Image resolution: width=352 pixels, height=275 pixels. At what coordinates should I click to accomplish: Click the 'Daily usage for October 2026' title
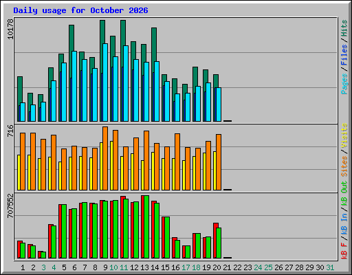tap(80, 10)
